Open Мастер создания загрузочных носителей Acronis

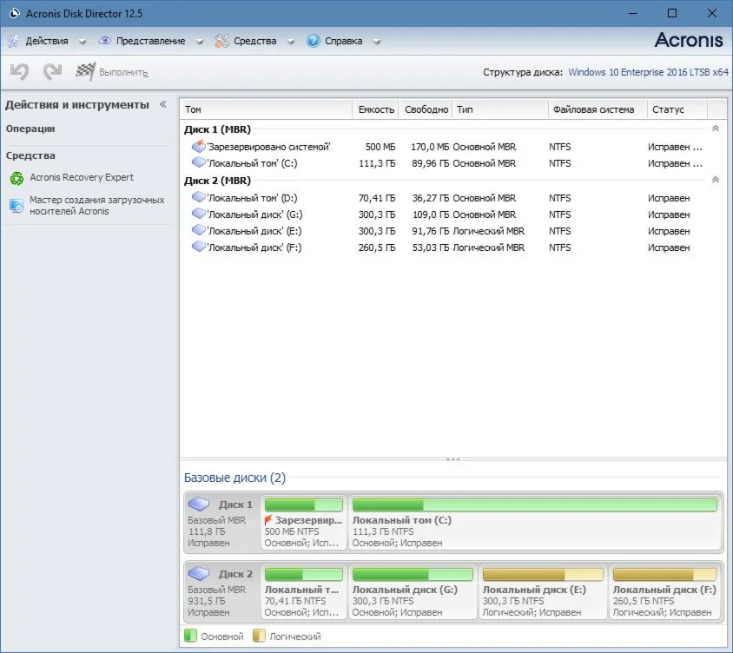pyautogui.click(x=96, y=205)
